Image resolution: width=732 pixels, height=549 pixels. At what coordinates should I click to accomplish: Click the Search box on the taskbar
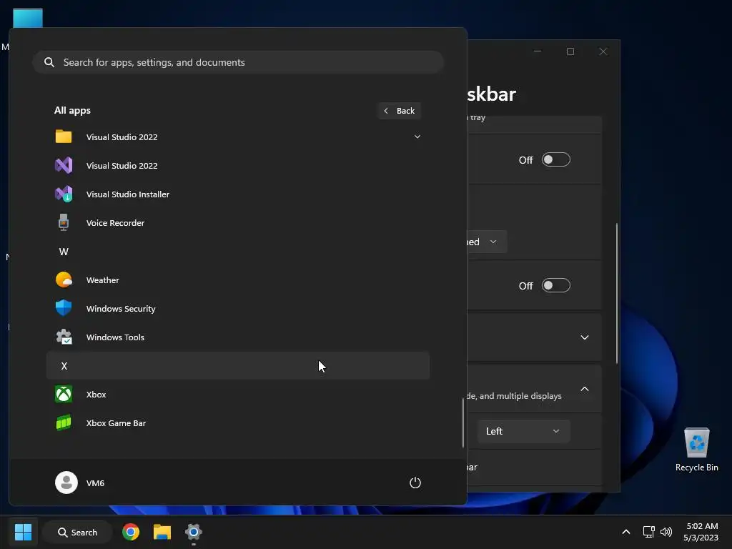point(77,532)
